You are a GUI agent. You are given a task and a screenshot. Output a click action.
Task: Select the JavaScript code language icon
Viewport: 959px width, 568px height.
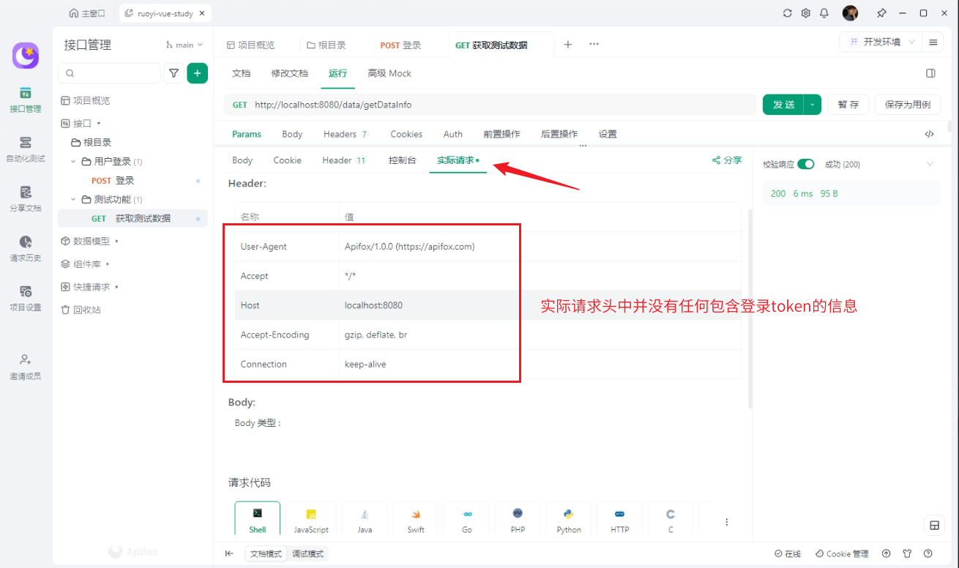pyautogui.click(x=311, y=519)
